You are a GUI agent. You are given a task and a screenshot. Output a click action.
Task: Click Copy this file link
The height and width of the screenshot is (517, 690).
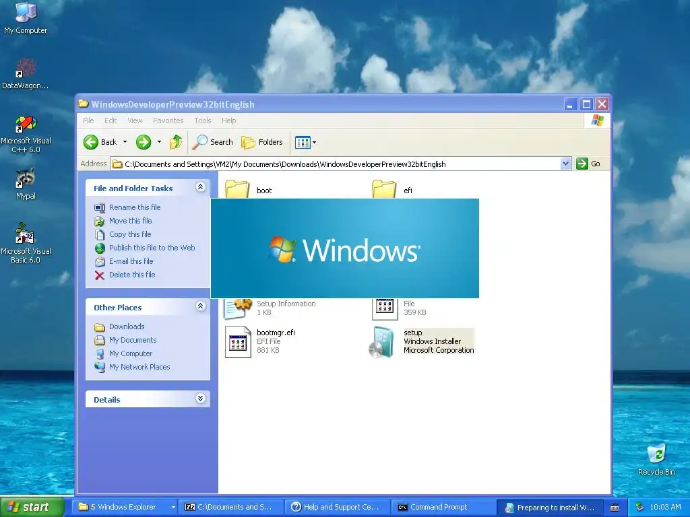click(130, 234)
